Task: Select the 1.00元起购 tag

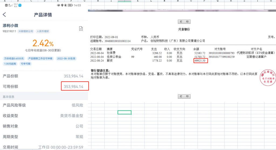Action: [10, 64]
